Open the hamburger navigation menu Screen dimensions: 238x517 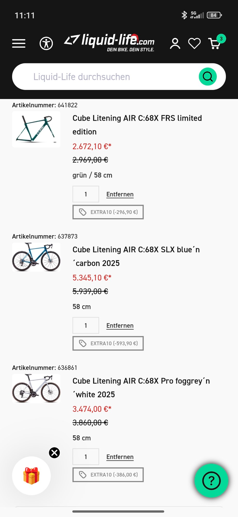[x=18, y=43]
